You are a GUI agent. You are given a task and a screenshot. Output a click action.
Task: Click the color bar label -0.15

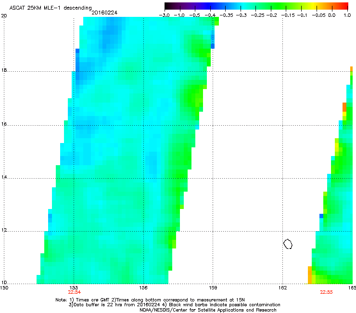[288, 15]
